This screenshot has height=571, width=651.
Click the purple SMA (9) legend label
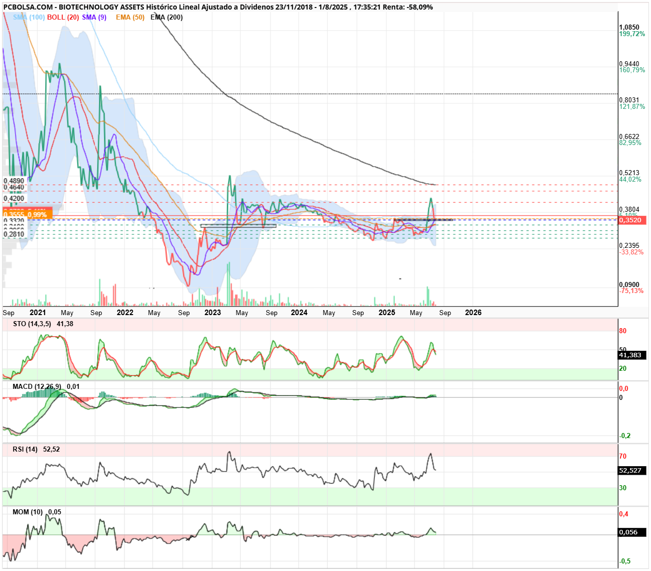point(94,17)
